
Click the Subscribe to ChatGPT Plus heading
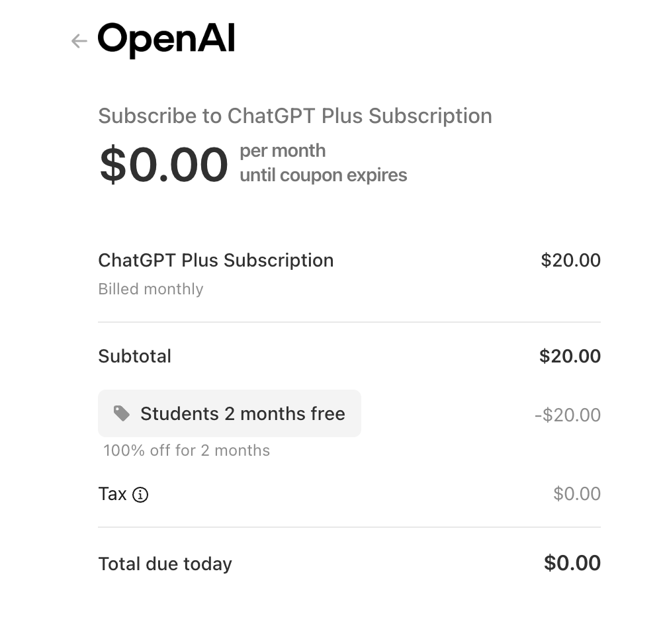294,116
